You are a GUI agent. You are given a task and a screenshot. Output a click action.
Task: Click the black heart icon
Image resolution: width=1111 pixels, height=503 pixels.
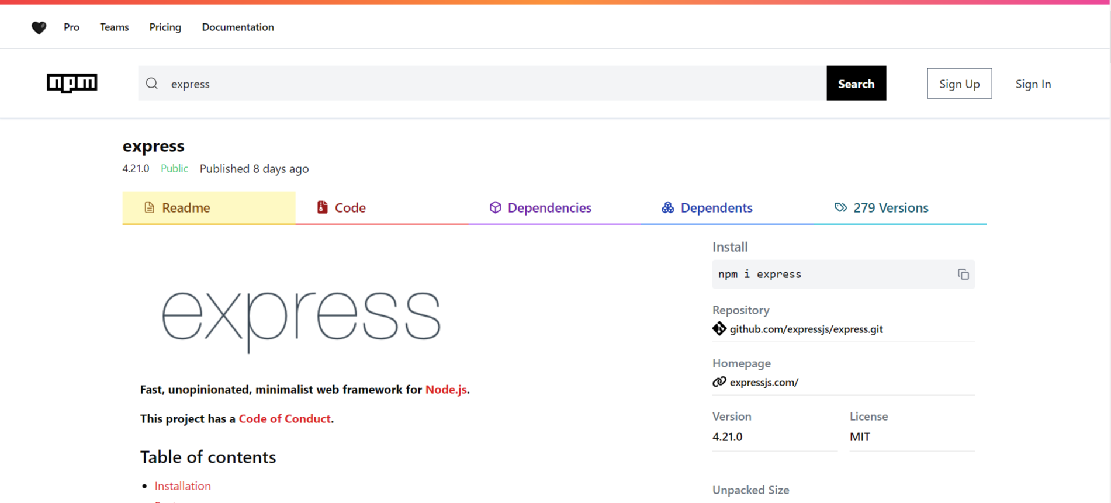(39, 27)
